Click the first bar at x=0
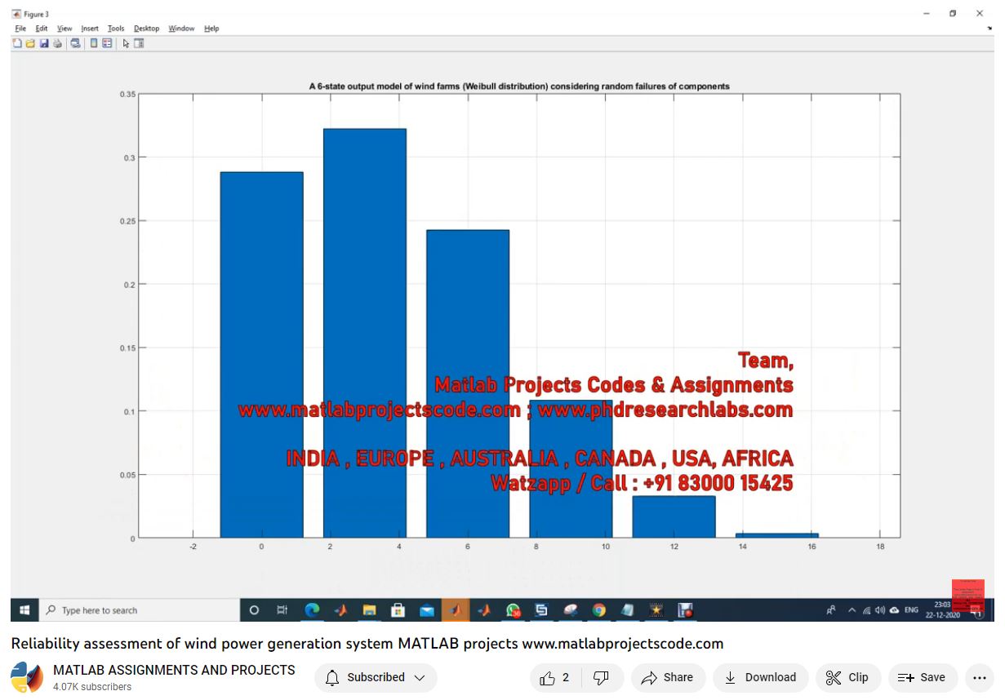The height and width of the screenshot is (700, 1005). click(x=261, y=355)
